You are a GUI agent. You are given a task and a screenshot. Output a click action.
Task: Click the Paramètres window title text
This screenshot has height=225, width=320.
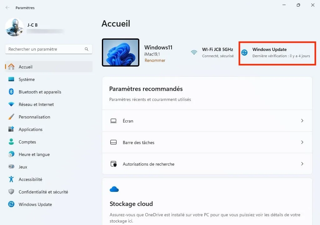(25, 8)
